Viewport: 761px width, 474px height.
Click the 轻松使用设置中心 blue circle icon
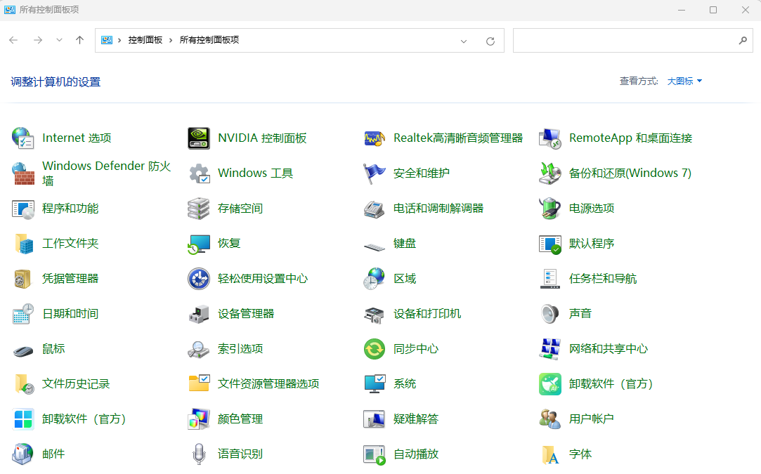(x=198, y=279)
